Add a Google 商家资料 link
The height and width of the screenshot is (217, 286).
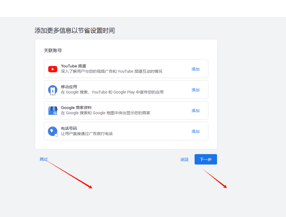coord(195,111)
